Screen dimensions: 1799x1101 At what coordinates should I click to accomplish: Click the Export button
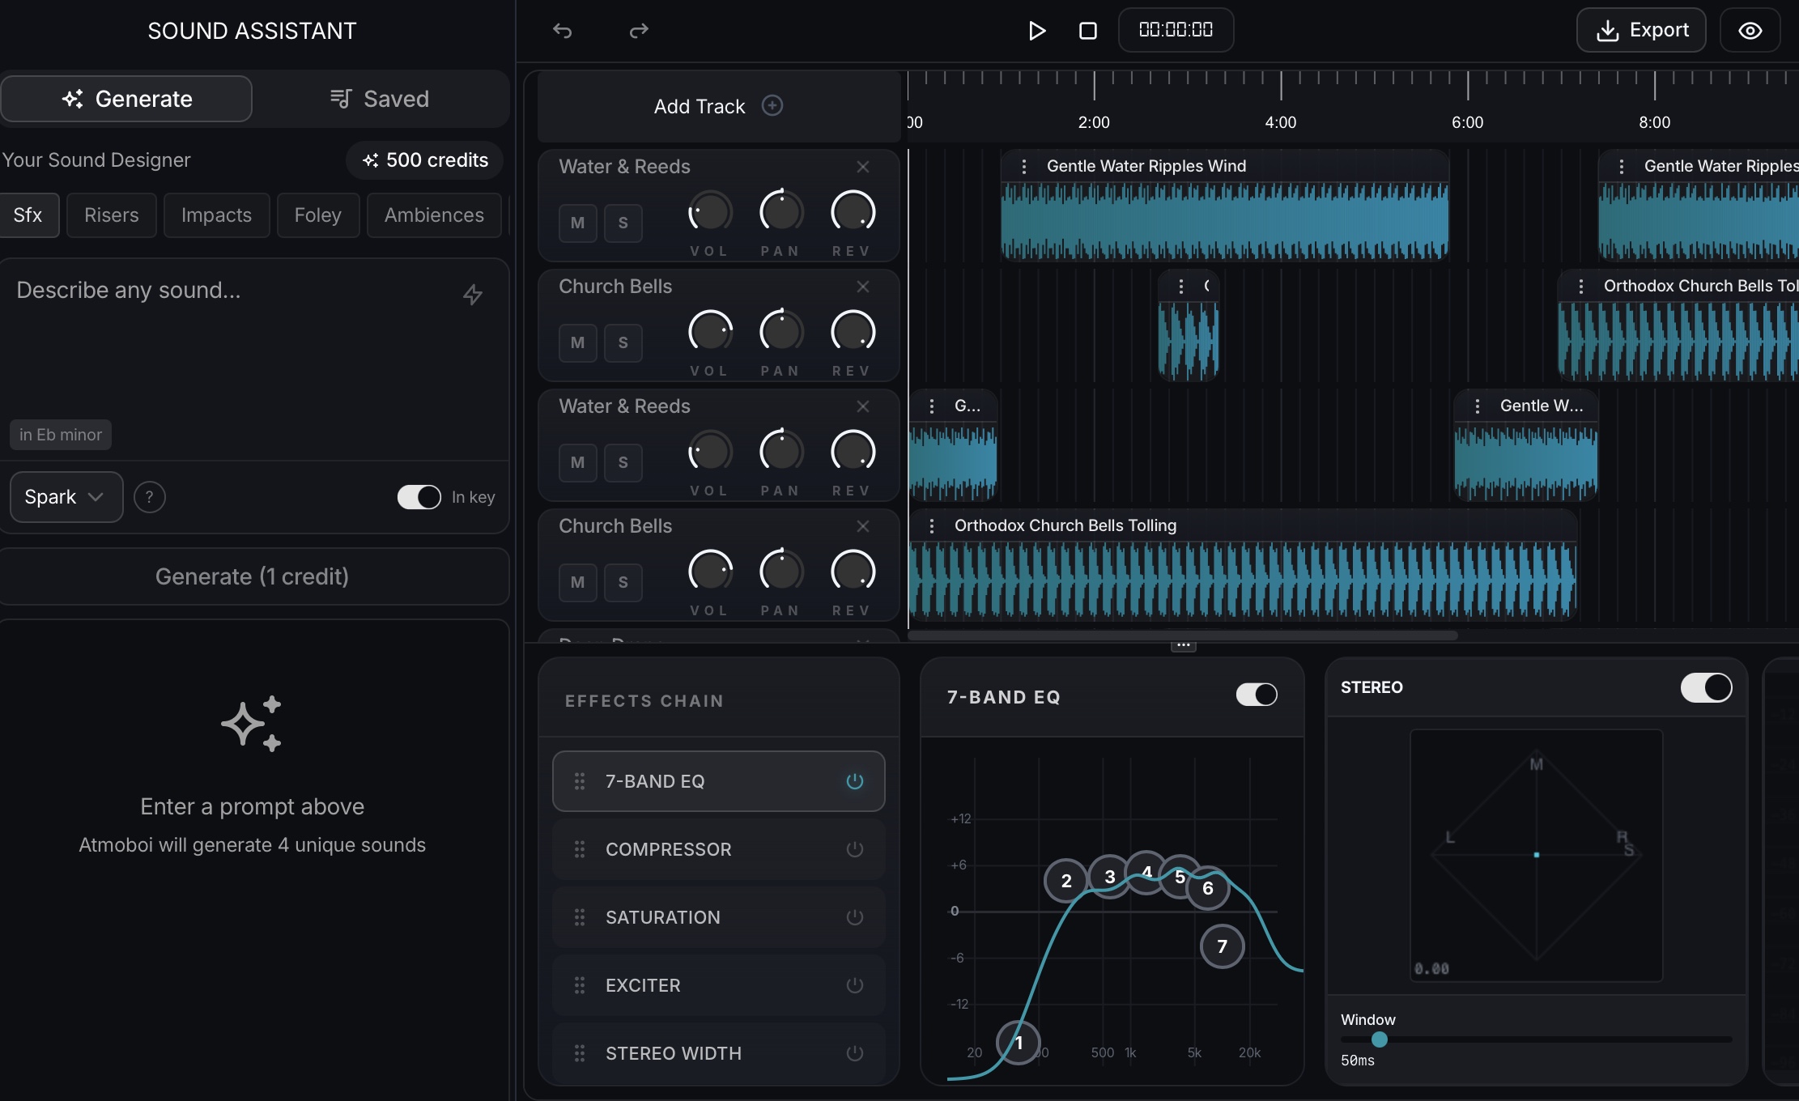click(1641, 31)
